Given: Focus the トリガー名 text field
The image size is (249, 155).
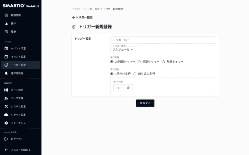Looking at the screenshot, I should tap(163, 40).
